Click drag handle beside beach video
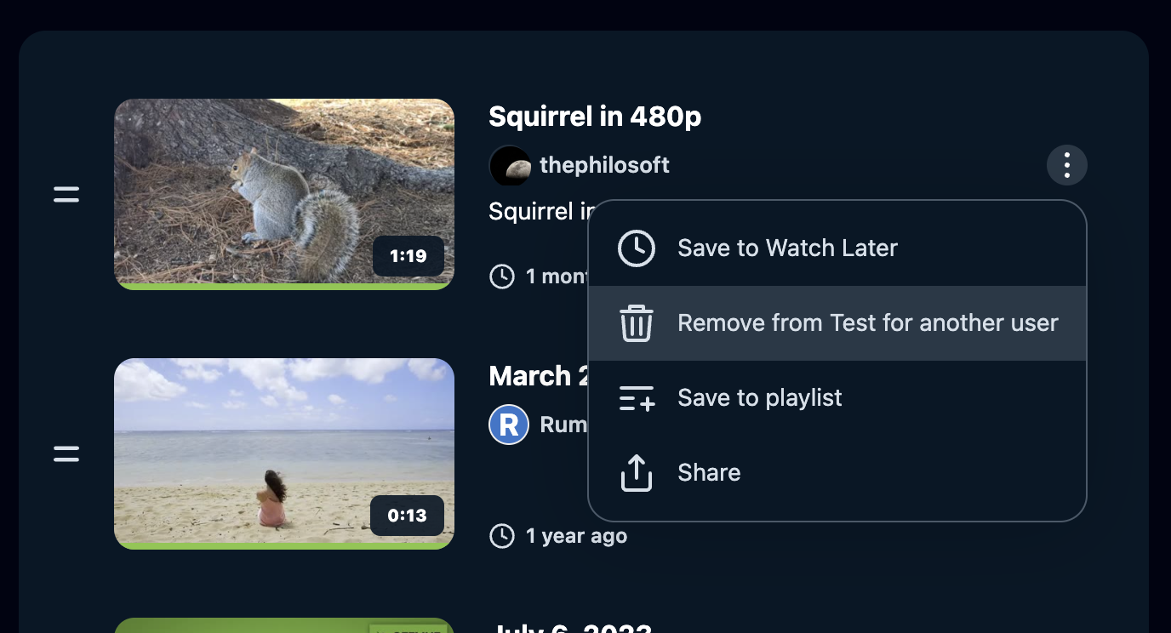This screenshot has width=1171, height=633. coord(66,454)
